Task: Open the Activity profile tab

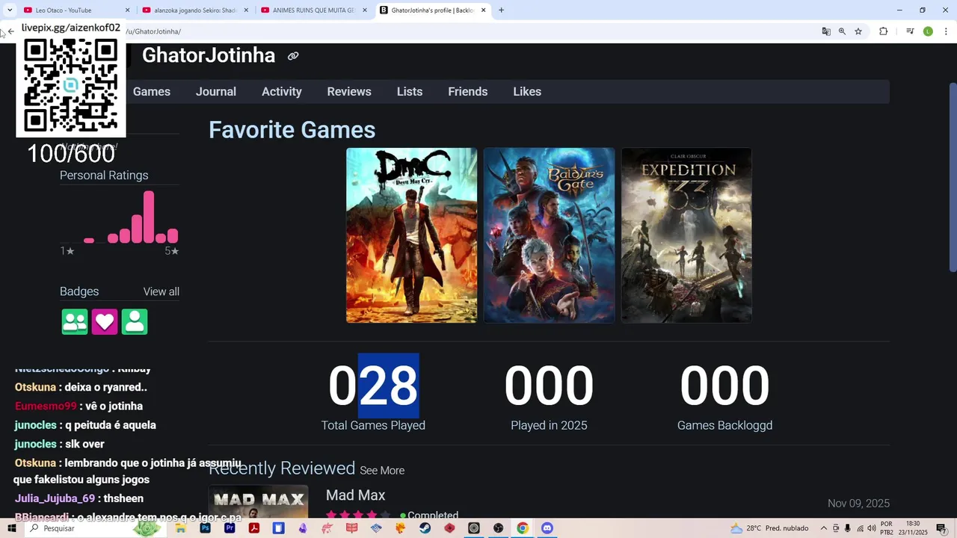Action: click(282, 92)
